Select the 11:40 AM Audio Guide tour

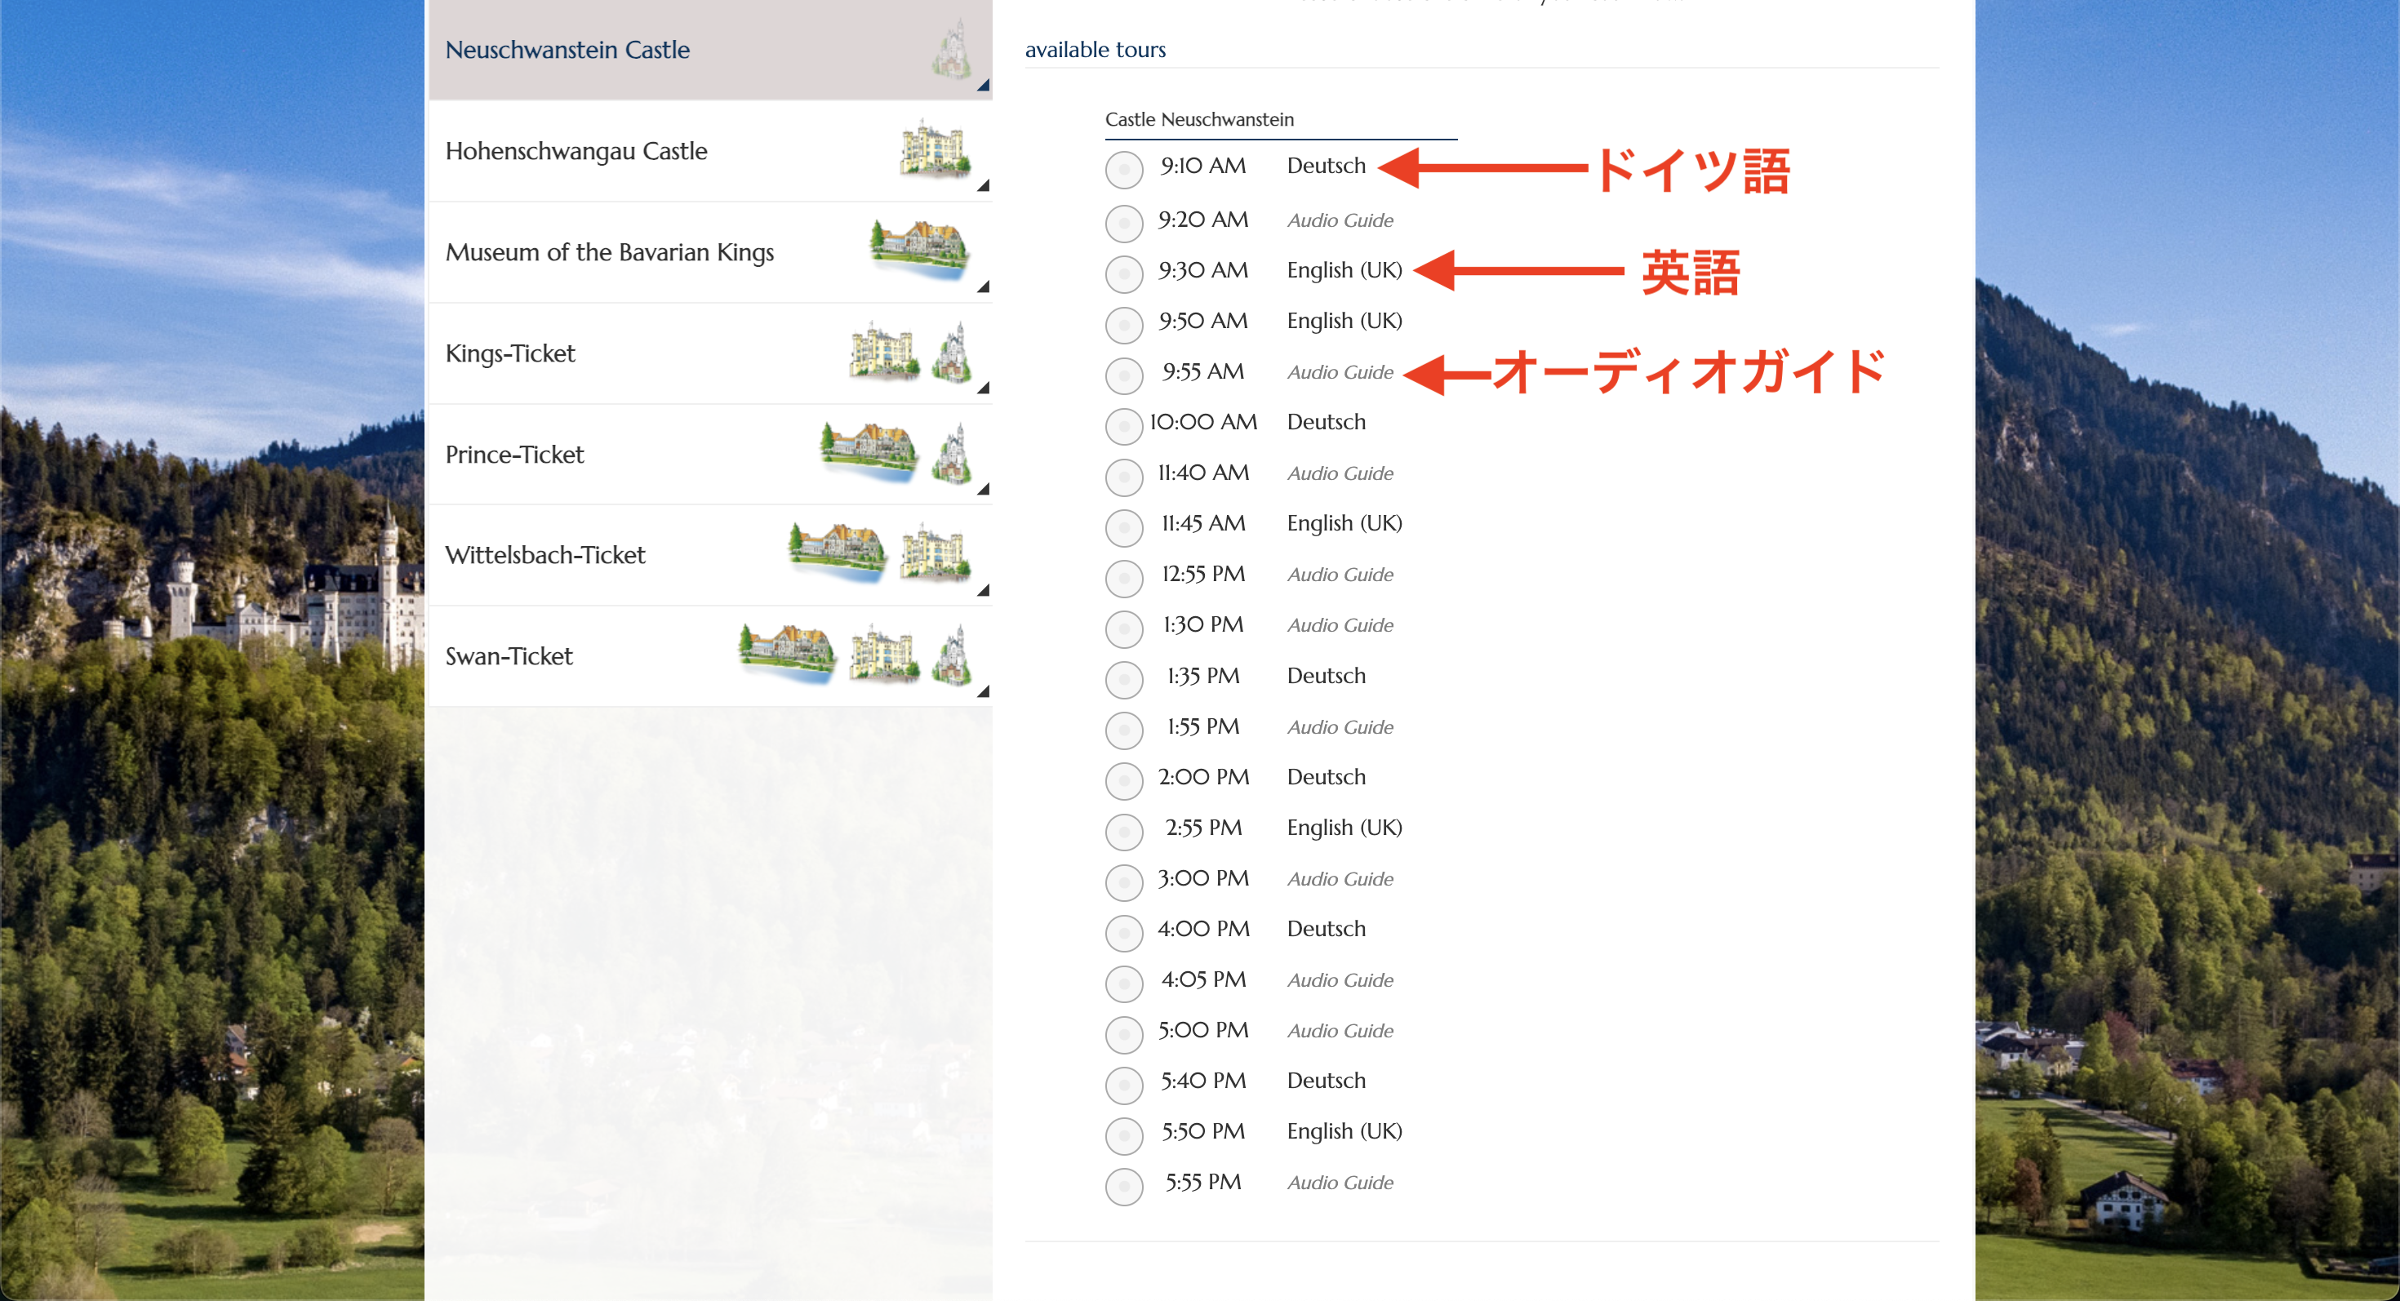(1125, 477)
